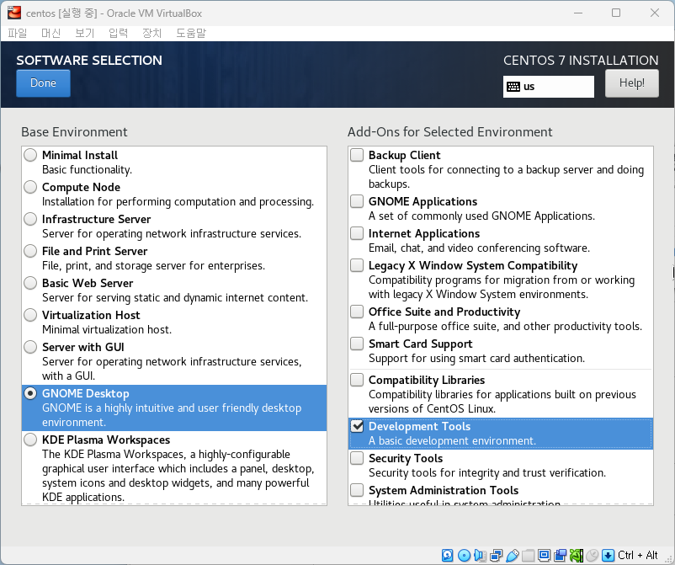
Task: Click 'Email, chat, and video conferencing software.' text
Action: (479, 248)
